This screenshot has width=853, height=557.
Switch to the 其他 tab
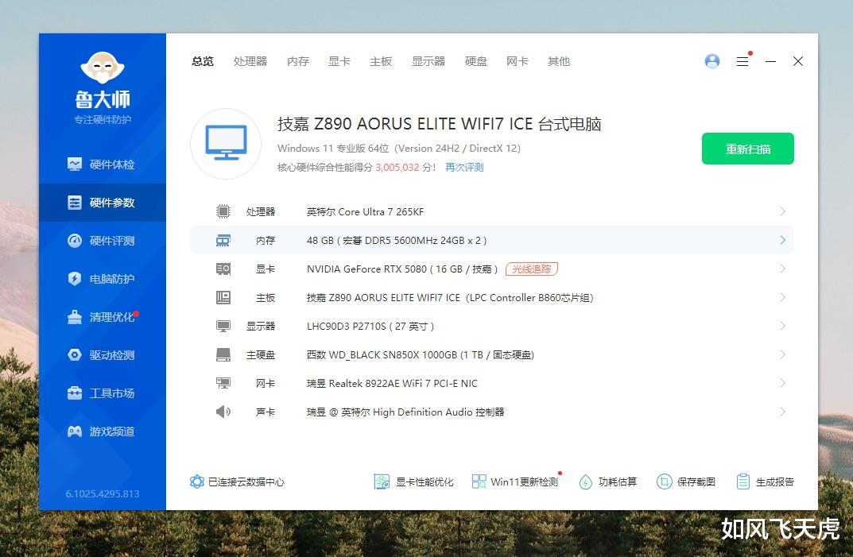(559, 61)
